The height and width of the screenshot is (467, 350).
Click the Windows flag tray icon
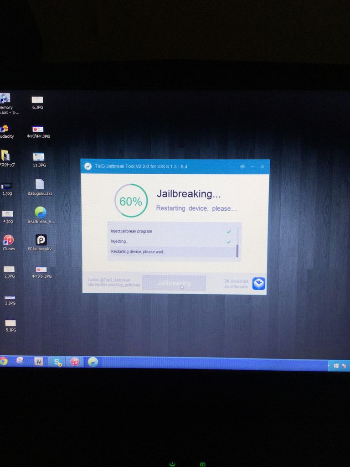coord(336,365)
